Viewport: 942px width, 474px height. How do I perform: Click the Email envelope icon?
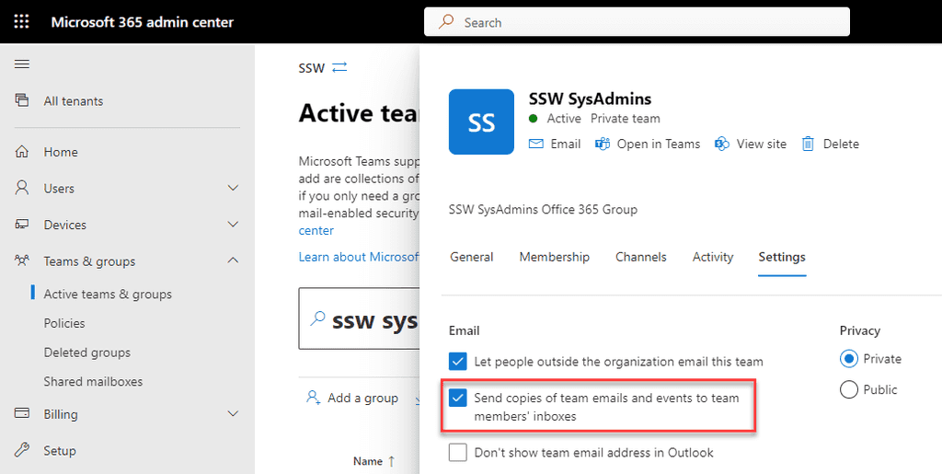pyautogui.click(x=536, y=144)
